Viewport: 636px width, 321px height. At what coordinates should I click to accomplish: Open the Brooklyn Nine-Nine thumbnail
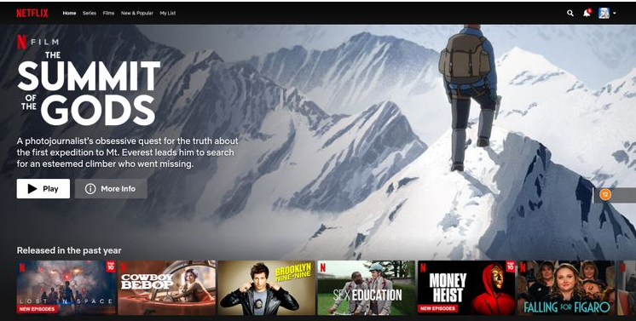[267, 287]
